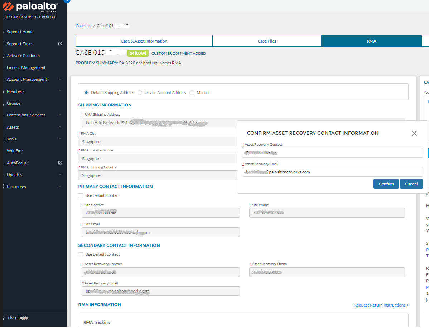429x328 pixels.
Task: Switch to Case & Asset Information tab
Action: (x=144, y=41)
